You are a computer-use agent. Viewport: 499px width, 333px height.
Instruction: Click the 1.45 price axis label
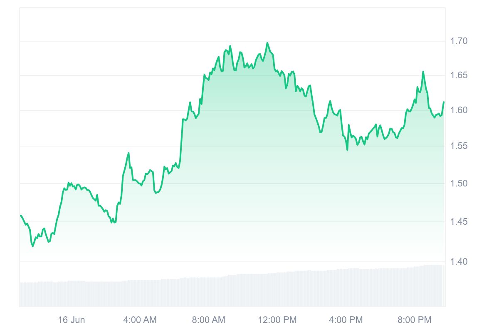pos(459,222)
